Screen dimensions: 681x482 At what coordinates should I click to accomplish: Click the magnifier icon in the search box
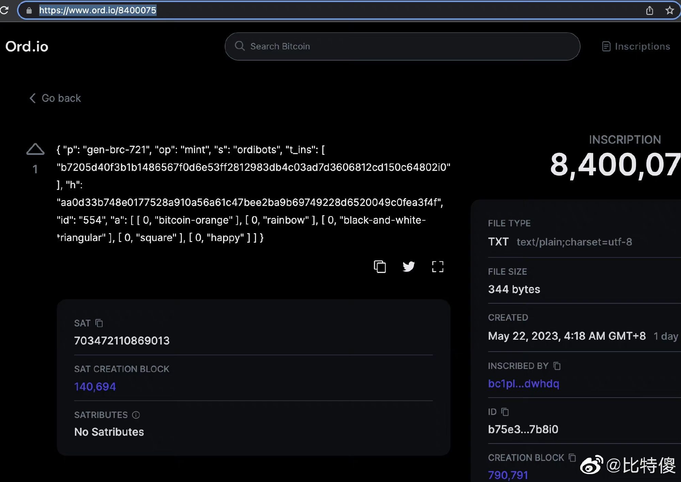pyautogui.click(x=240, y=46)
